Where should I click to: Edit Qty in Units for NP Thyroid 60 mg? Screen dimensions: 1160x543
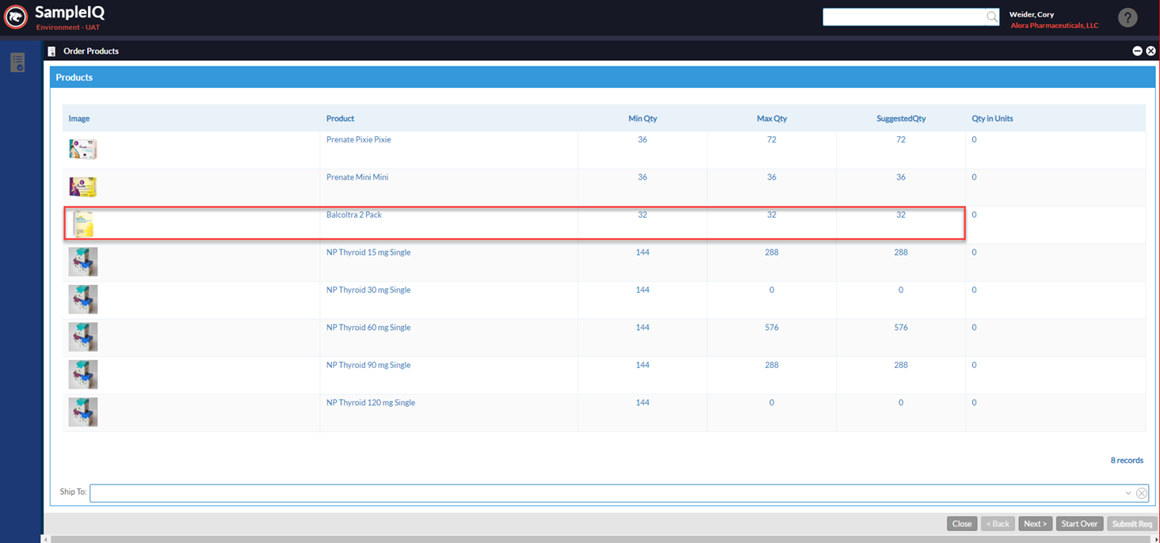(x=975, y=328)
